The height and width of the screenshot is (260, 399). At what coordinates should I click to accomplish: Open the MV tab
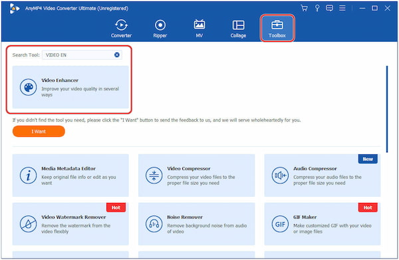[199, 28]
